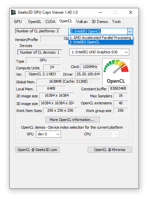Select the Intel(R) OpenCL list option
Viewport: 150px width, 199px height.
coord(101,42)
